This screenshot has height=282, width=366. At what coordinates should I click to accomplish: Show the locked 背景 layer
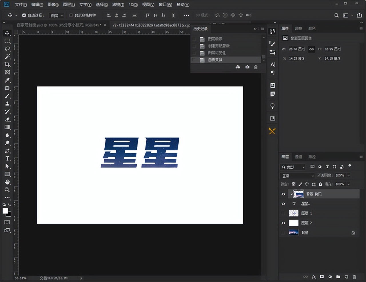(x=283, y=233)
